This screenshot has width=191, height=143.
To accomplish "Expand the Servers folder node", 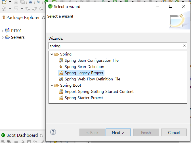I will click(x=3, y=37).
